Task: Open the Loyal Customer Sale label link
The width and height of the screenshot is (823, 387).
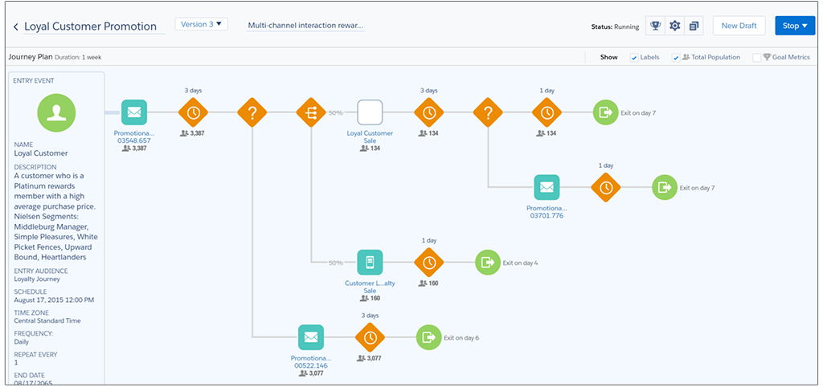Action: point(370,136)
